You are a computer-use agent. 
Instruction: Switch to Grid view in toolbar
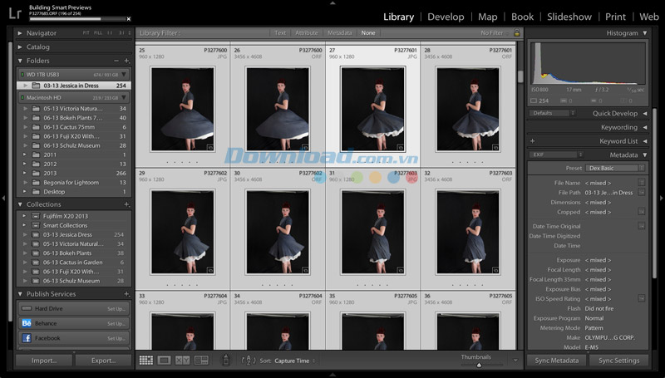pos(146,361)
